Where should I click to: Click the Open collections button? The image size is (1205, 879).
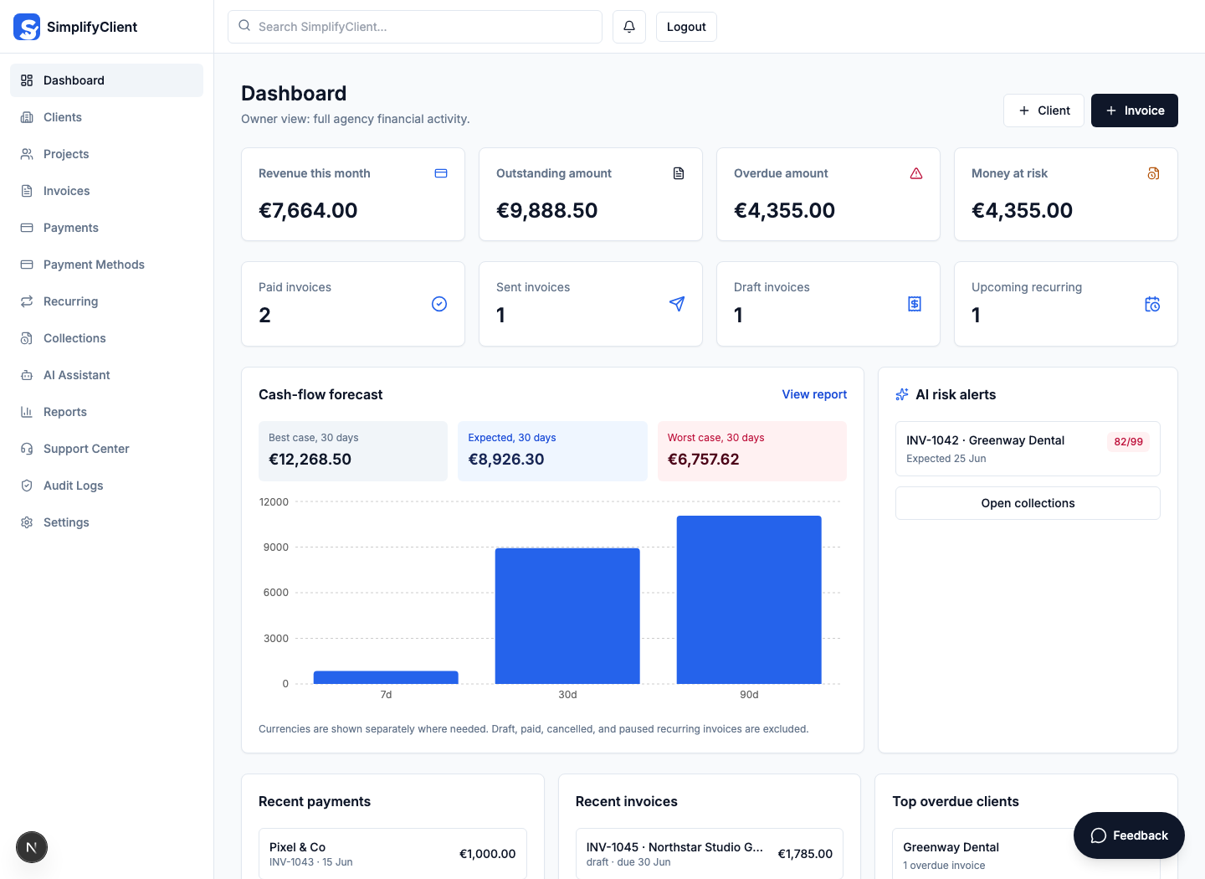pos(1028,503)
